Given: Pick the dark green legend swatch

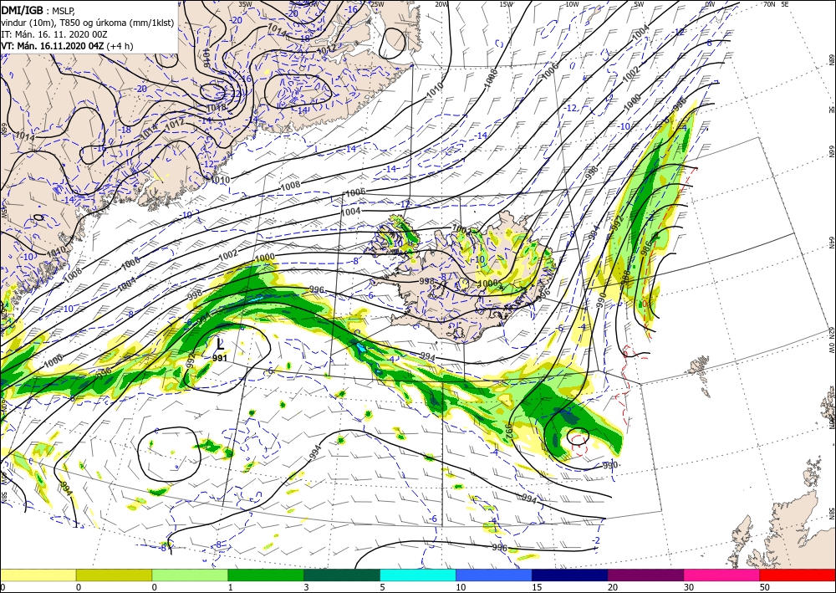Looking at the screenshot, I should click(342, 575).
